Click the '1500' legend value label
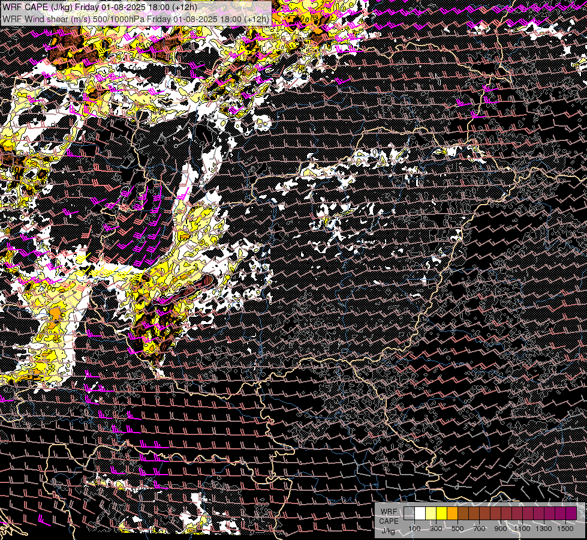This screenshot has width=587, height=540. point(565,529)
